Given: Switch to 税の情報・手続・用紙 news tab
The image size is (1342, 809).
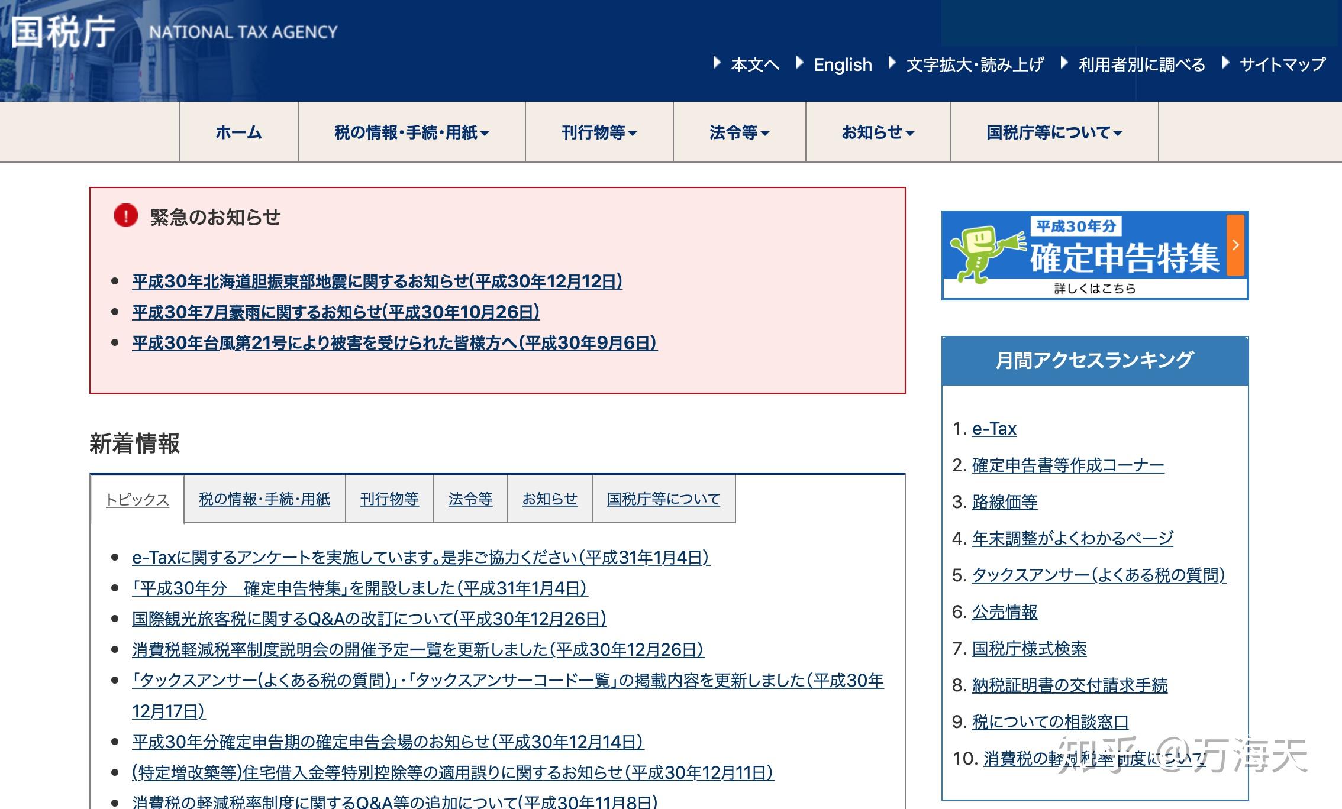Looking at the screenshot, I should [264, 499].
